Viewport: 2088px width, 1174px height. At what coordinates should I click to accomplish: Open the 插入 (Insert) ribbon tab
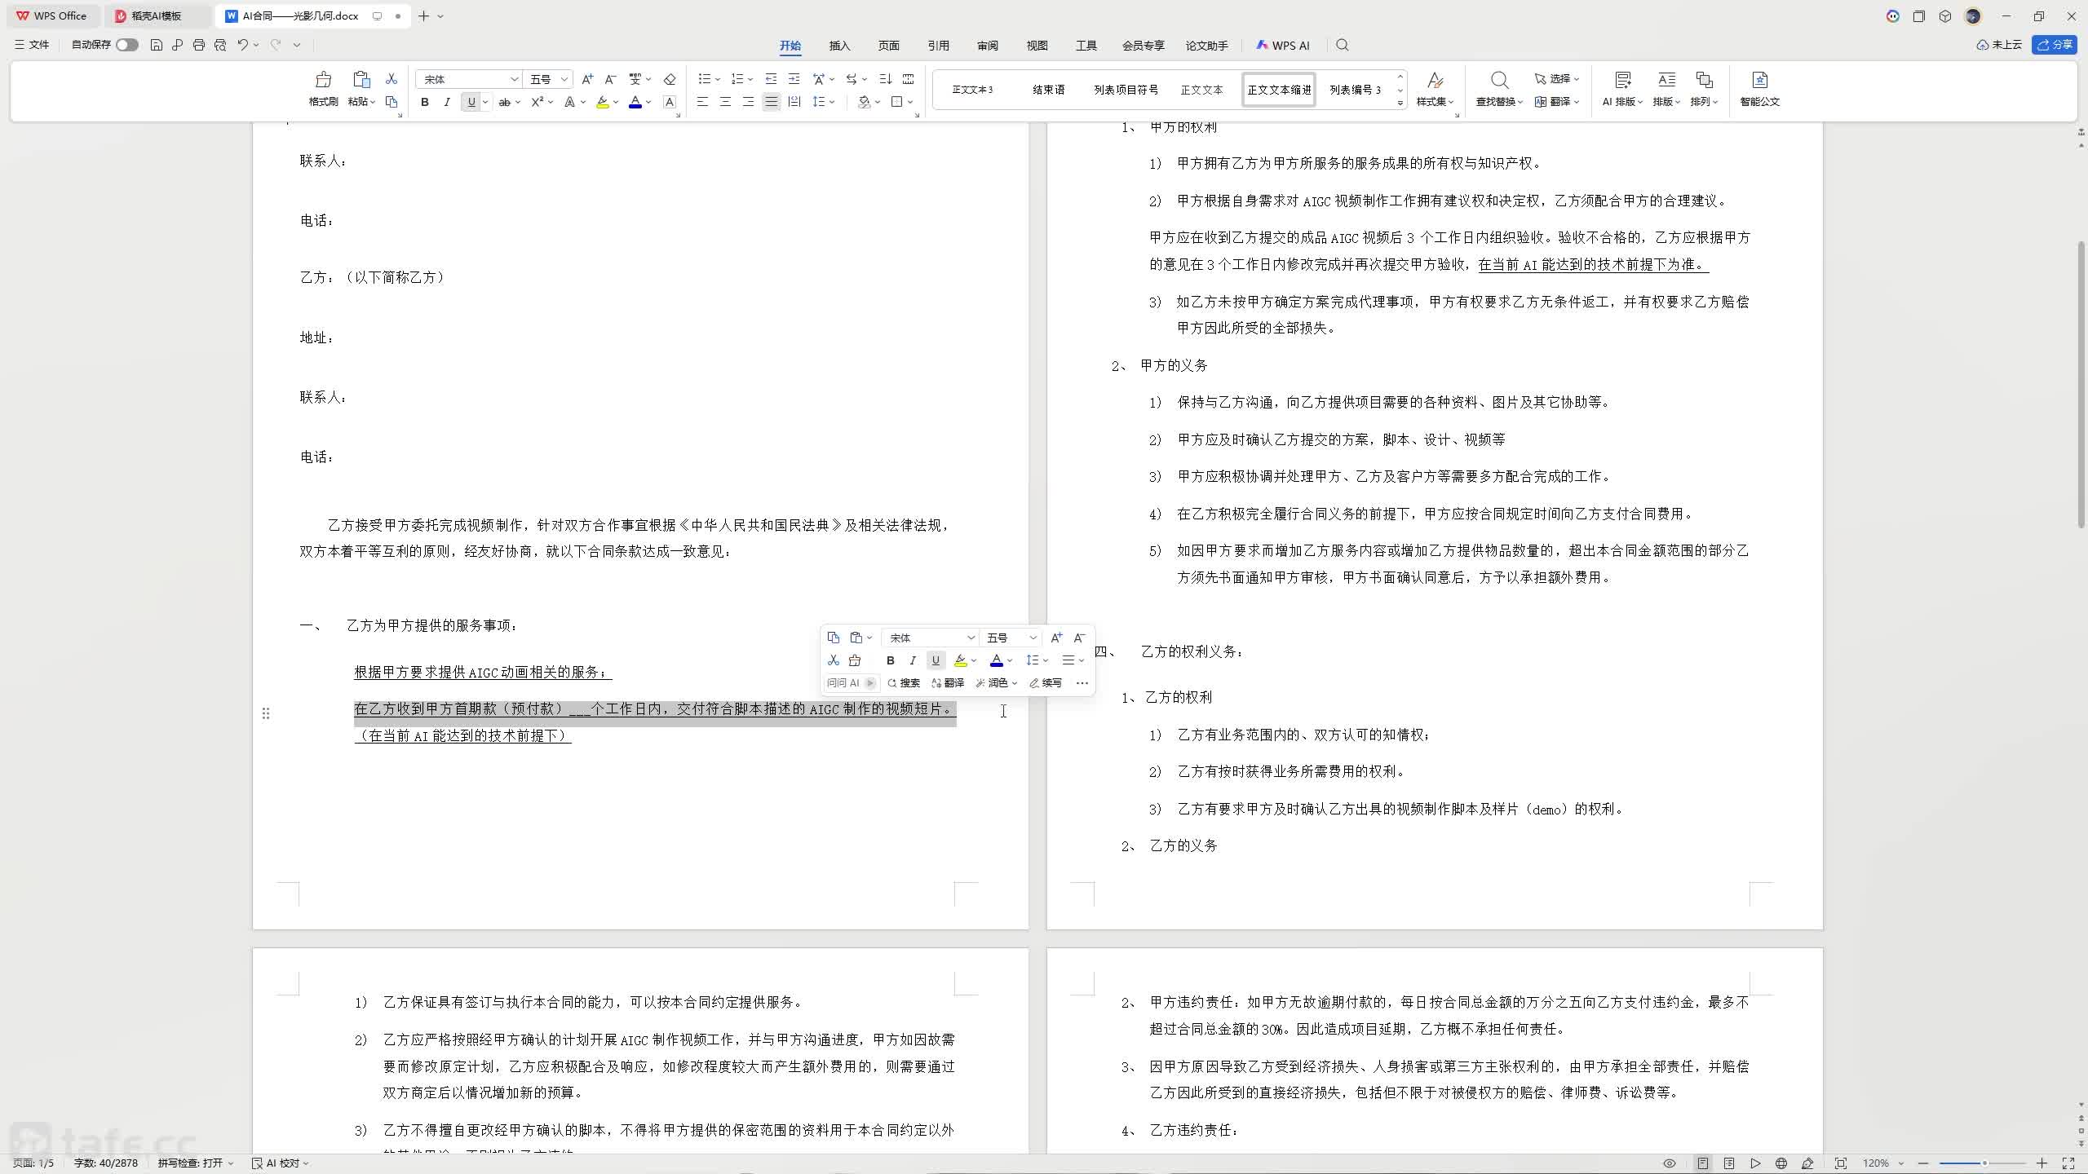(839, 46)
